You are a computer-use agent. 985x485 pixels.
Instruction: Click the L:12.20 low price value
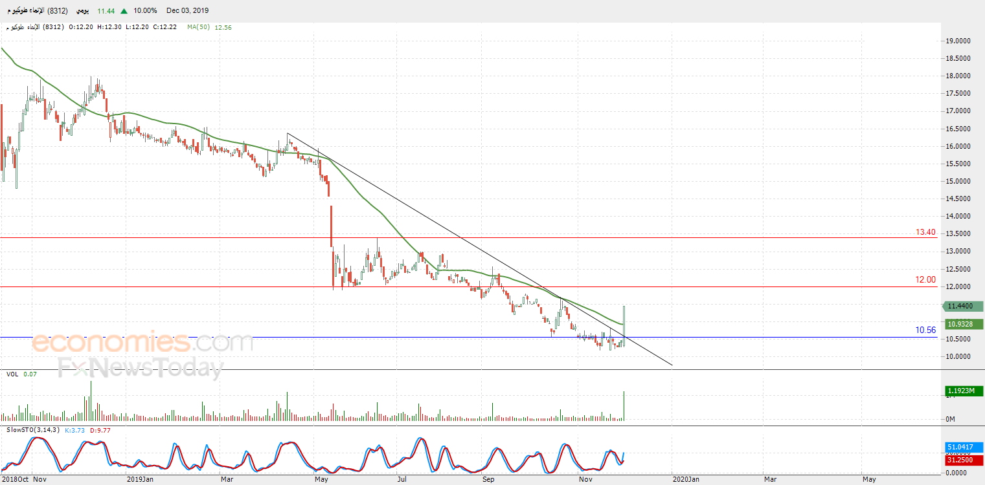tap(139, 27)
